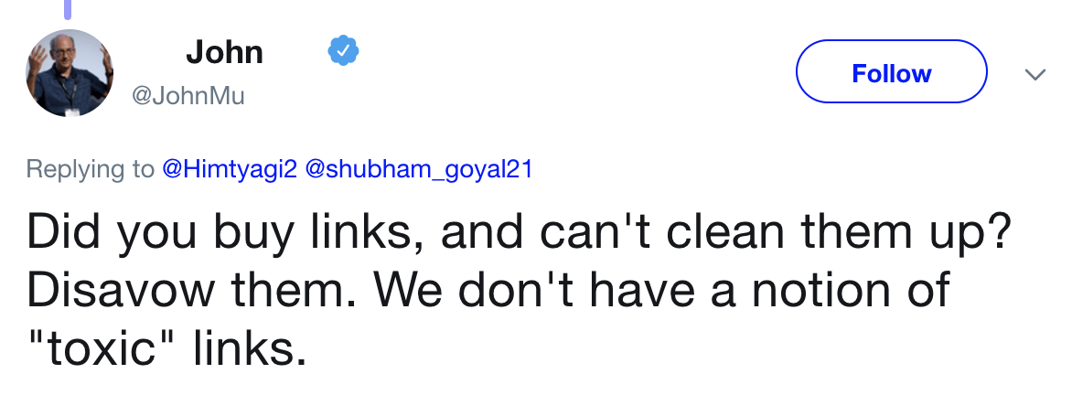Open the @shubham_goyal21 mention link
The width and height of the screenshot is (1072, 395).
[417, 170]
